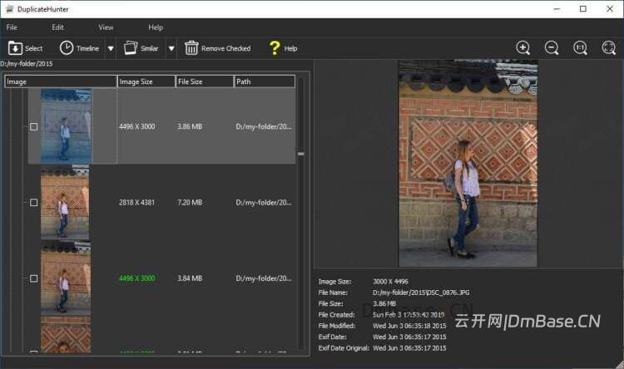The width and height of the screenshot is (624, 369).
Task: Click the 7.20 MB file size cell
Action: [x=190, y=203]
